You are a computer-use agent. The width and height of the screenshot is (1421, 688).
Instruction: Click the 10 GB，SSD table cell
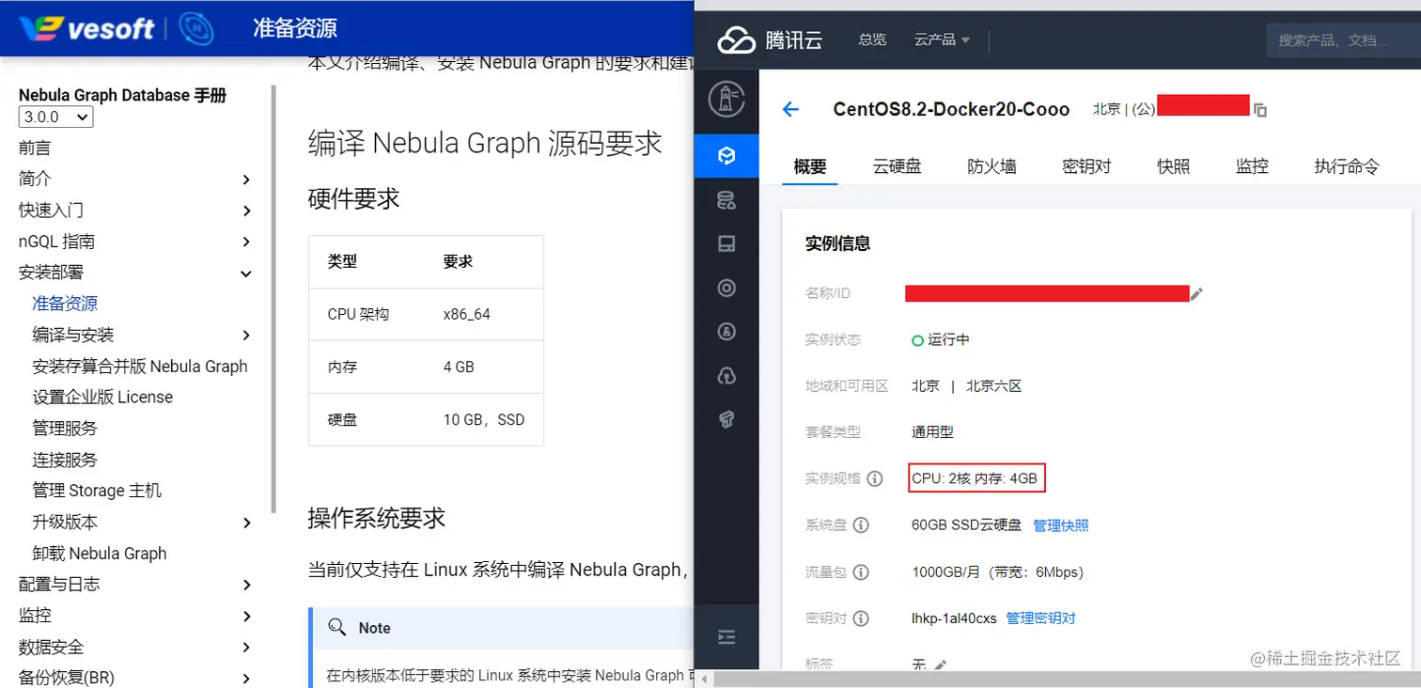484,419
